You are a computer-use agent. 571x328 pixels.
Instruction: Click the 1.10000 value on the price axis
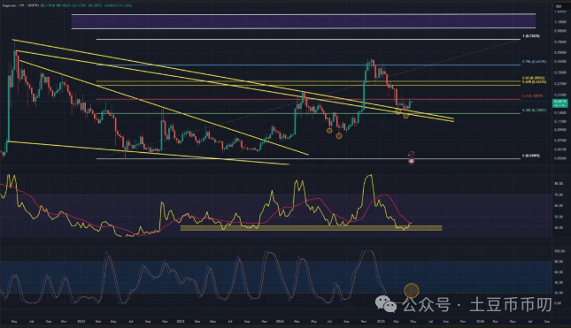[x=560, y=22]
